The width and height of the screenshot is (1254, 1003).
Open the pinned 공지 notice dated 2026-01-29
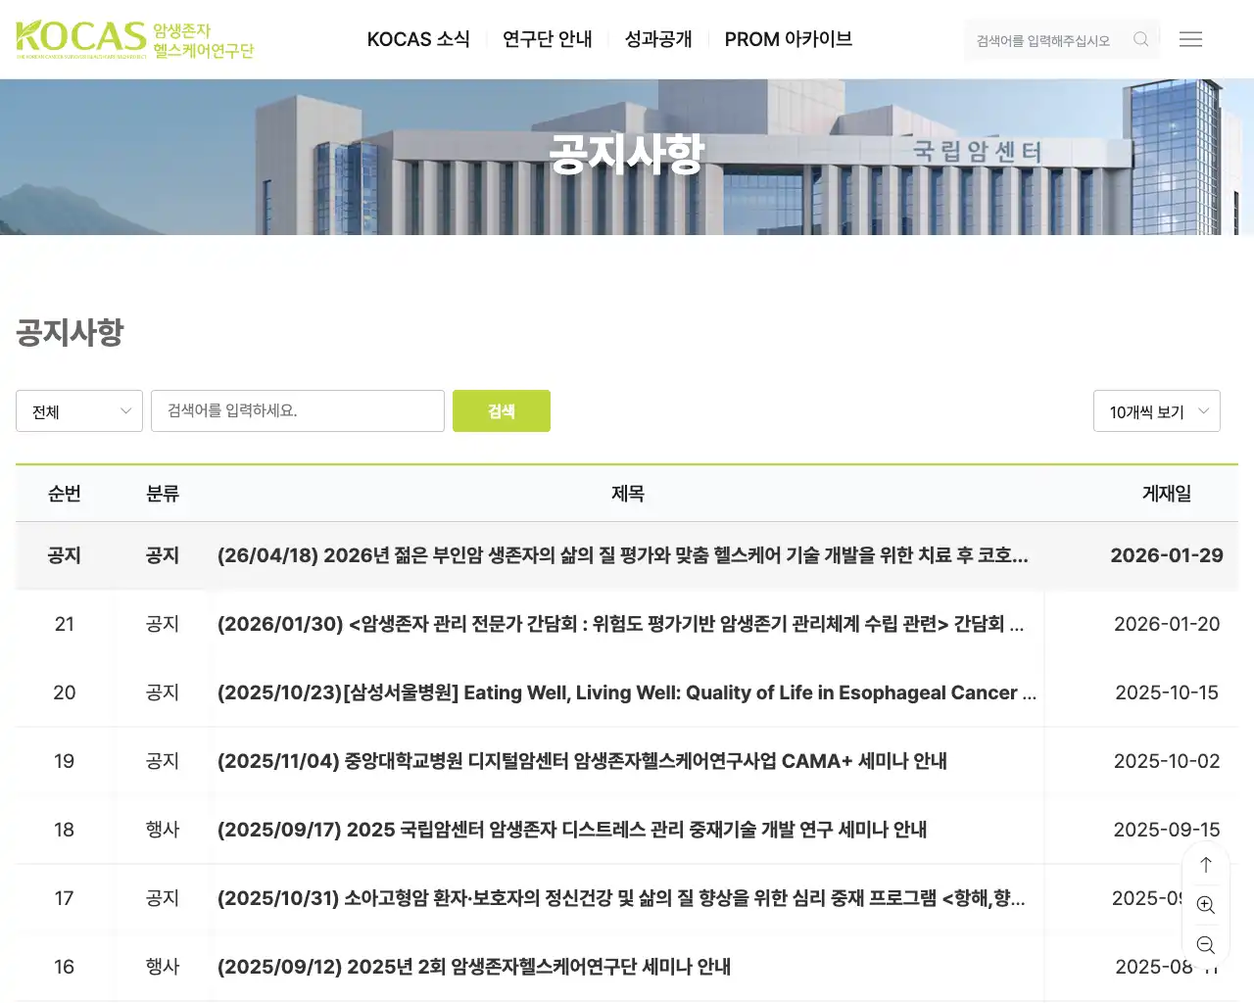623,555
